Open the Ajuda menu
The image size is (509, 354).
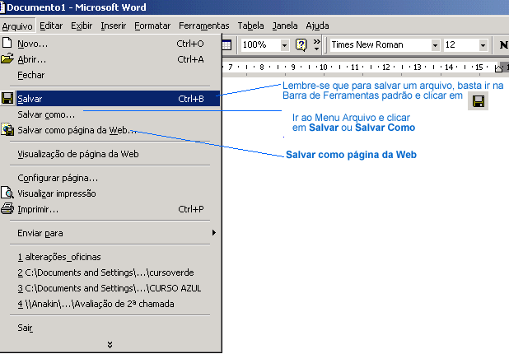[317, 26]
